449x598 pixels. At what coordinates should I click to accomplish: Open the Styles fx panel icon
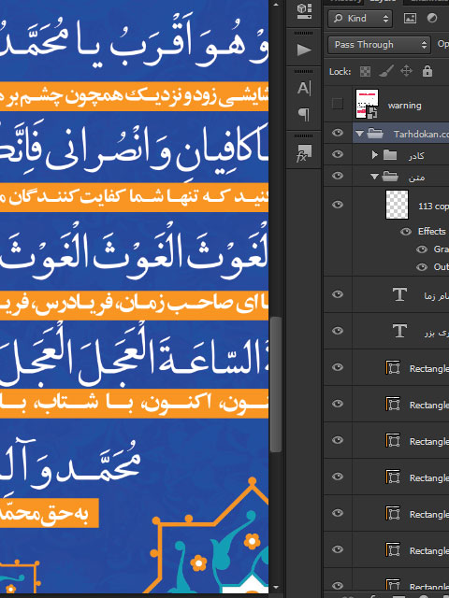click(x=304, y=153)
